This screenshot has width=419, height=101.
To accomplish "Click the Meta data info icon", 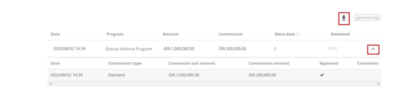I will (298, 34).
